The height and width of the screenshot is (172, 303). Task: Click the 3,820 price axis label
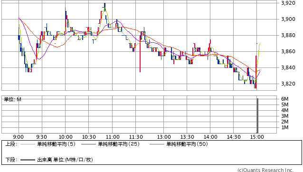pyautogui.click(x=288, y=84)
